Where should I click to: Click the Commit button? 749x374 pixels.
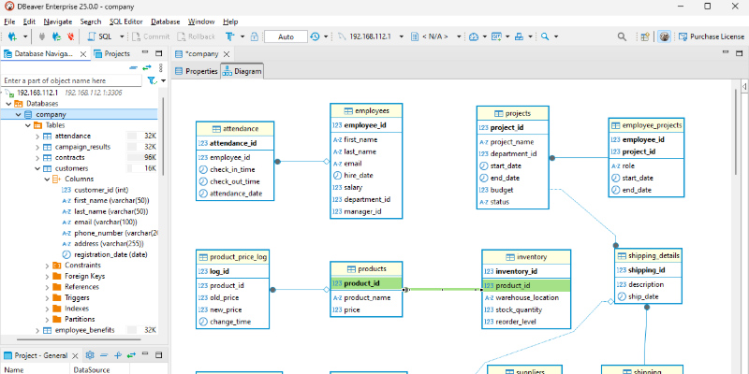click(x=151, y=36)
